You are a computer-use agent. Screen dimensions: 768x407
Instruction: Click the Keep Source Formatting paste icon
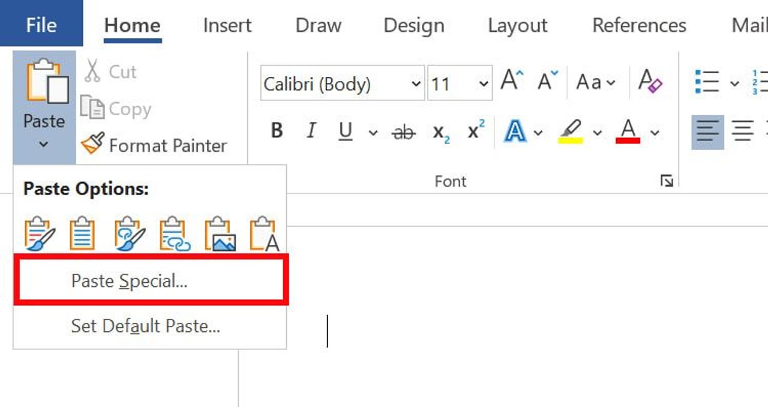pos(40,234)
